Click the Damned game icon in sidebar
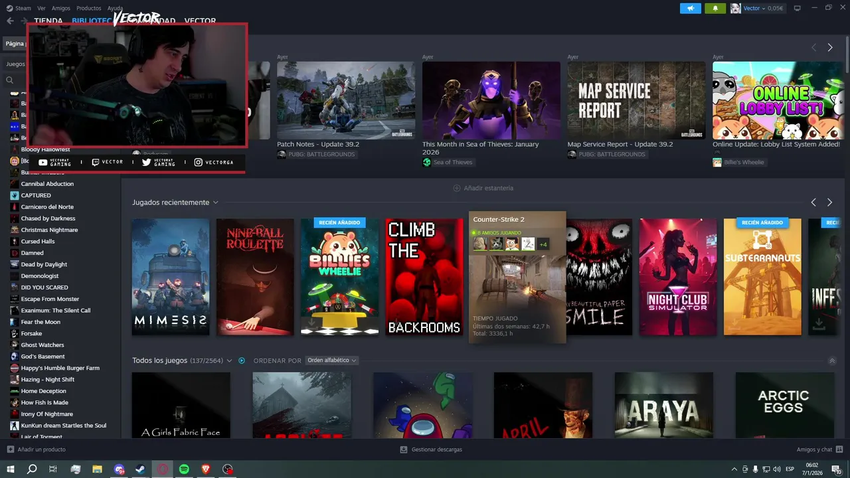This screenshot has height=478, width=850. pos(15,253)
